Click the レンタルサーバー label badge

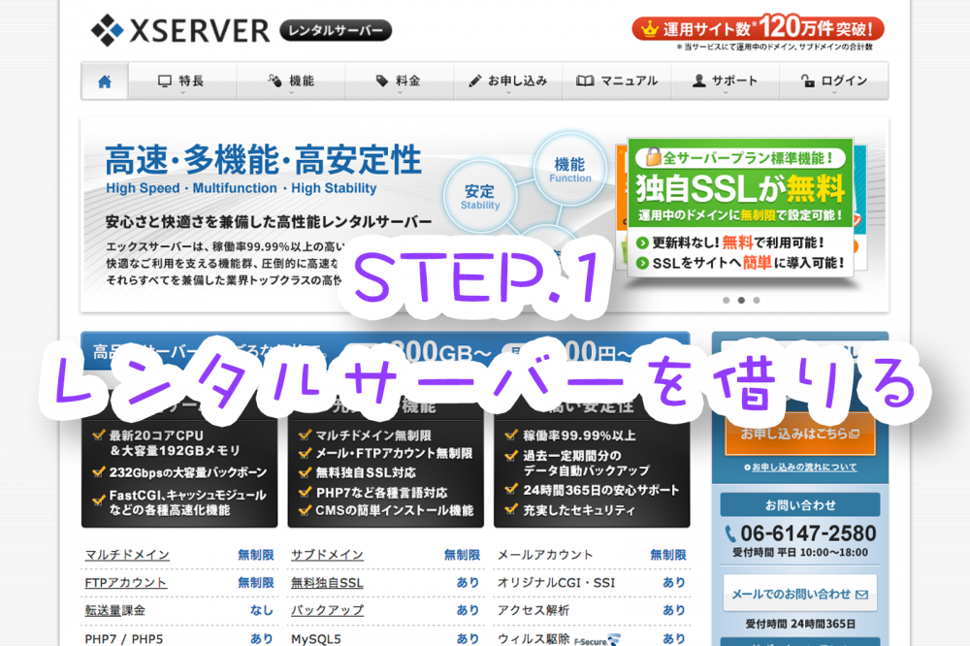tap(336, 30)
